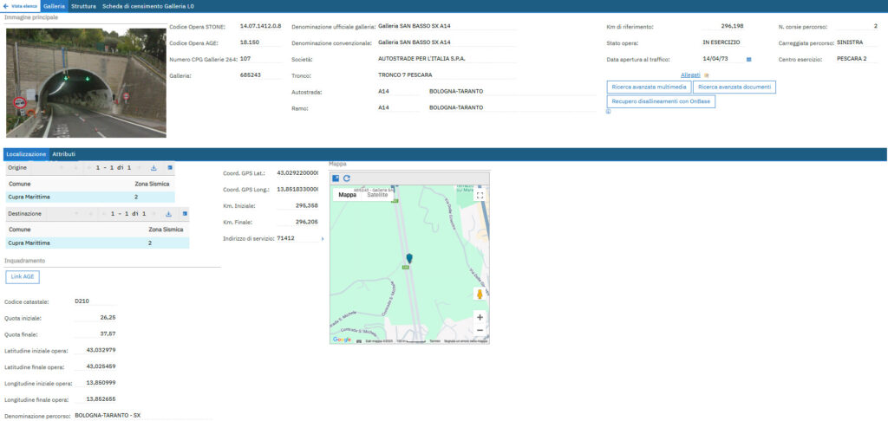Click the N. corsie percorso value field
This screenshot has height=421, width=888.
pyautogui.click(x=858, y=26)
